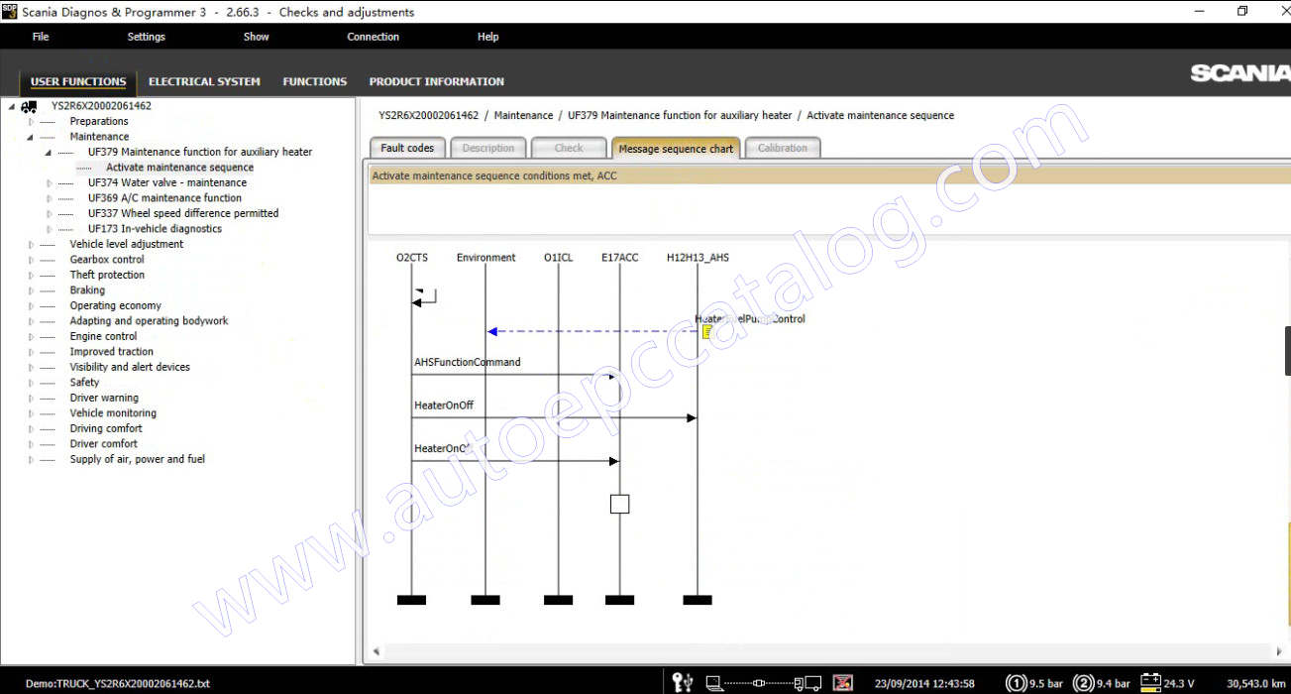Collapse the Maintenance tree node
The height and width of the screenshot is (694, 1291).
click(x=31, y=137)
